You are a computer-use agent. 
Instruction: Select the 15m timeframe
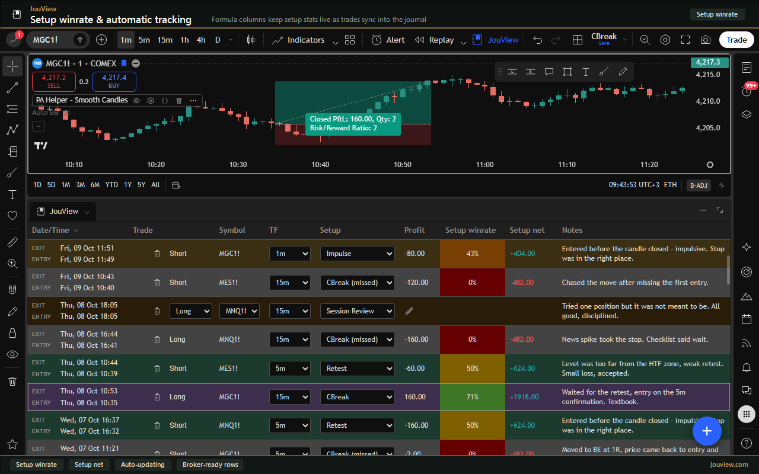[165, 40]
